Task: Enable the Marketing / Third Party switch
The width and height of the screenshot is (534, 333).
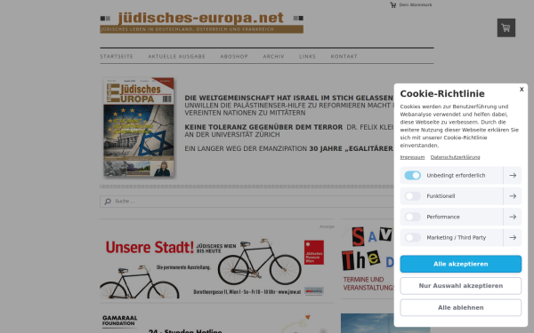Action: [412, 237]
